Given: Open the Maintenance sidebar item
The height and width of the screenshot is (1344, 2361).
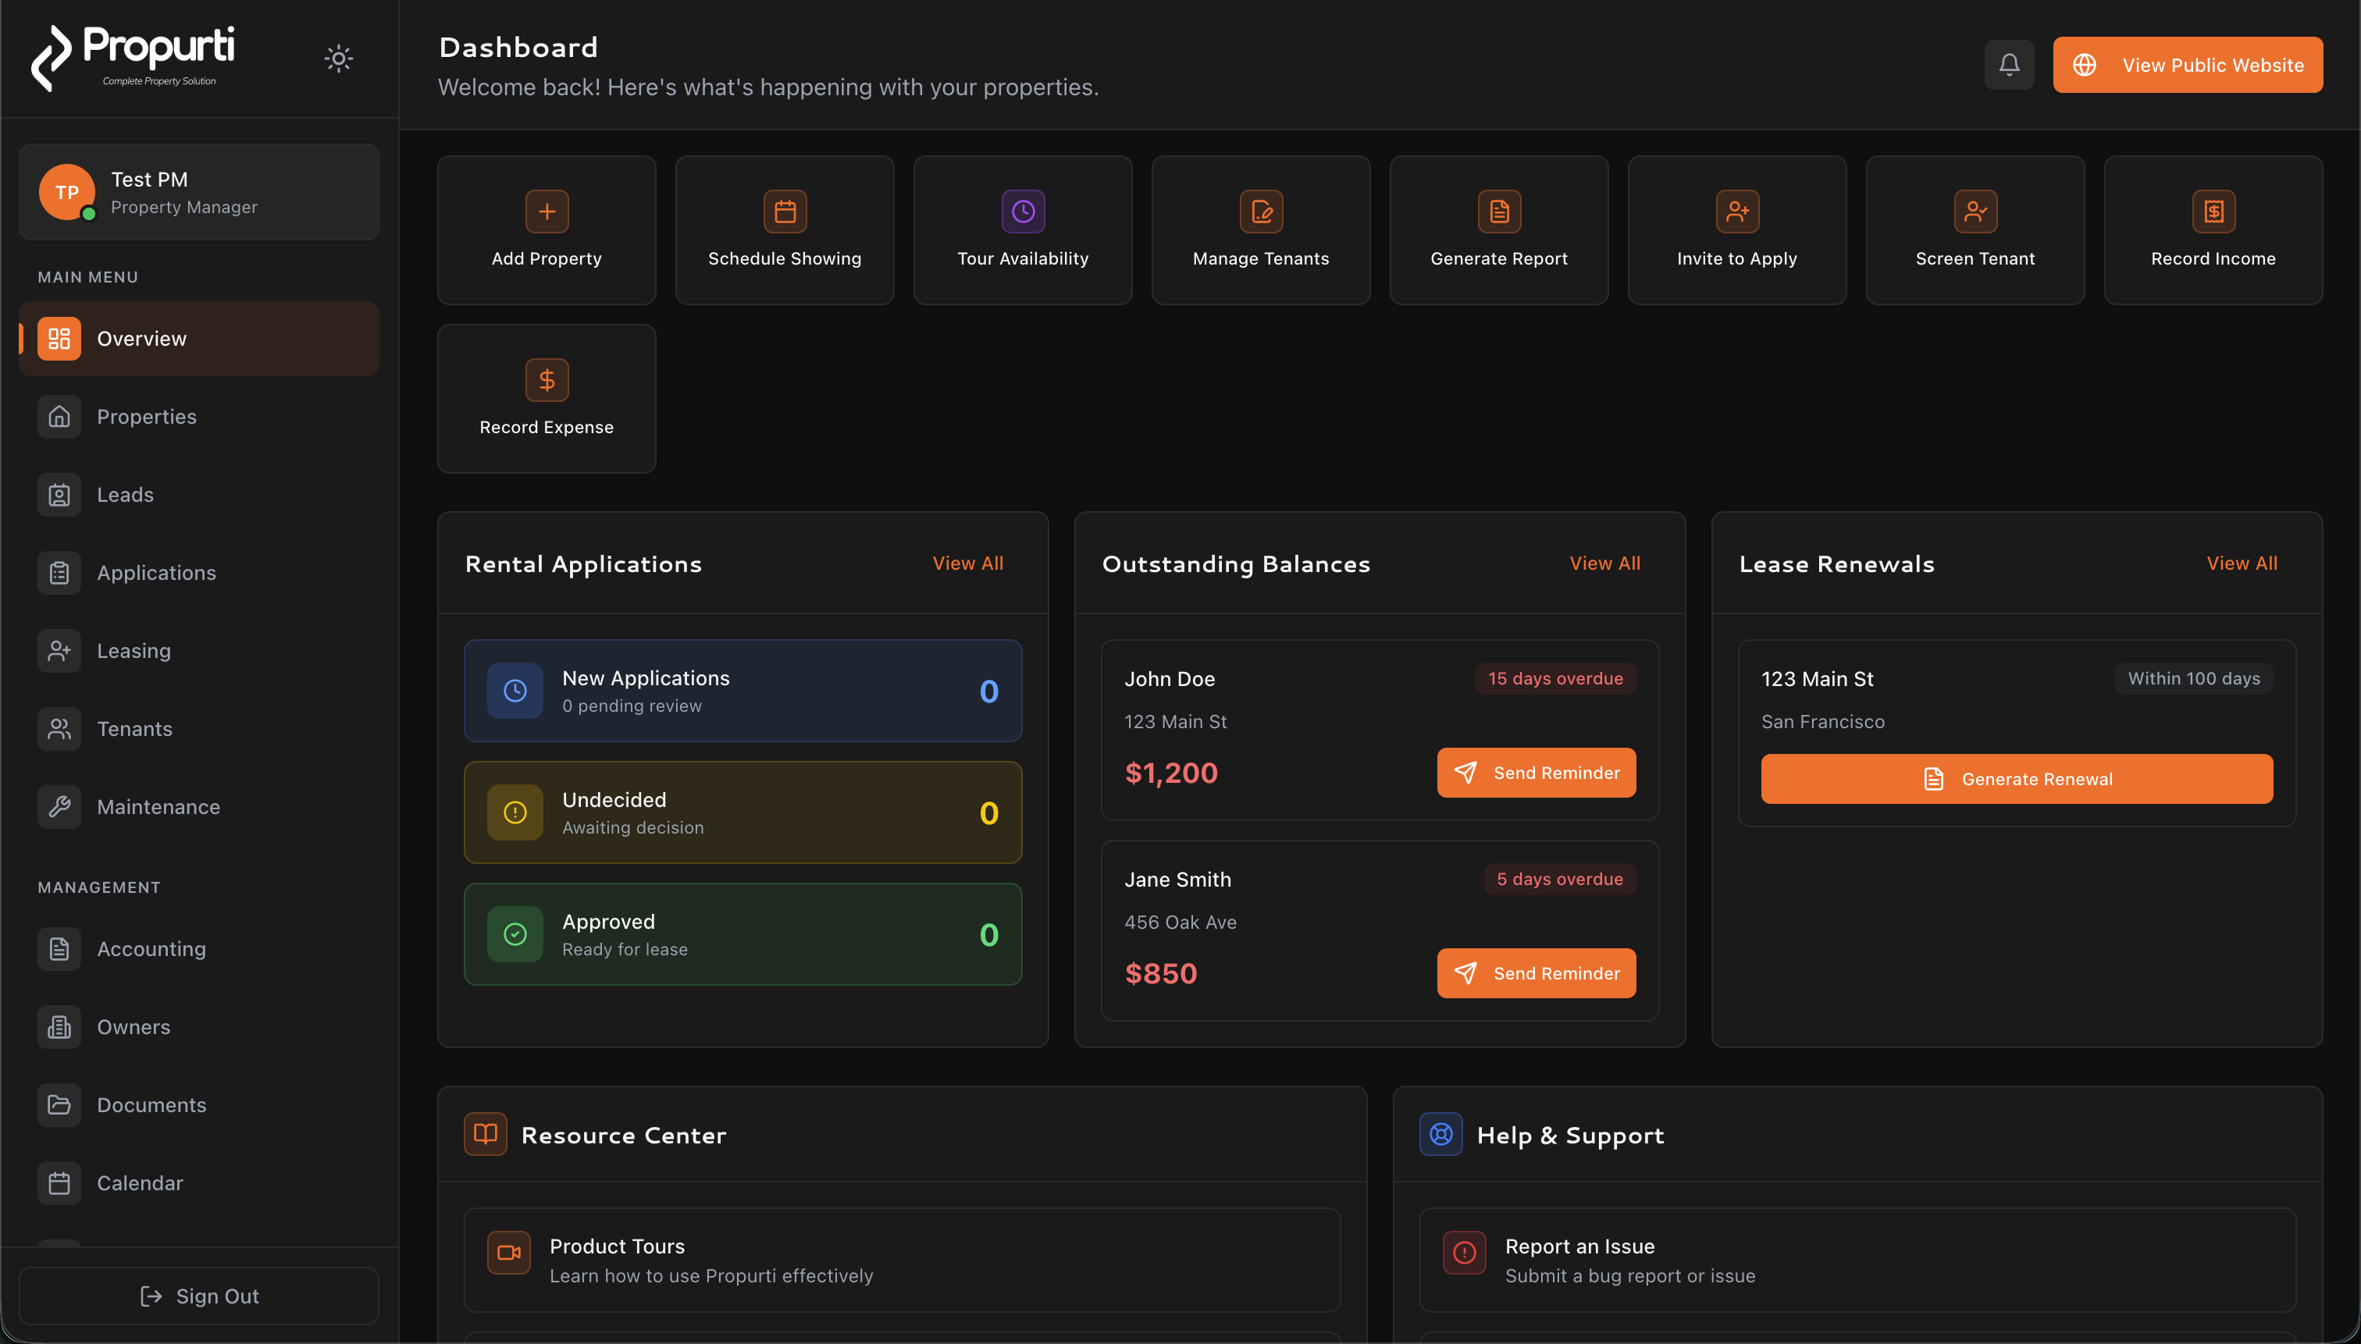Looking at the screenshot, I should pyautogui.click(x=158, y=807).
